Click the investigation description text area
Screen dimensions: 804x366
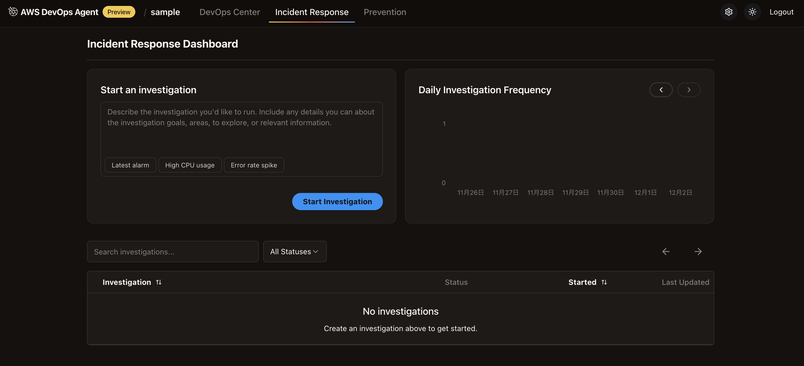(241, 131)
